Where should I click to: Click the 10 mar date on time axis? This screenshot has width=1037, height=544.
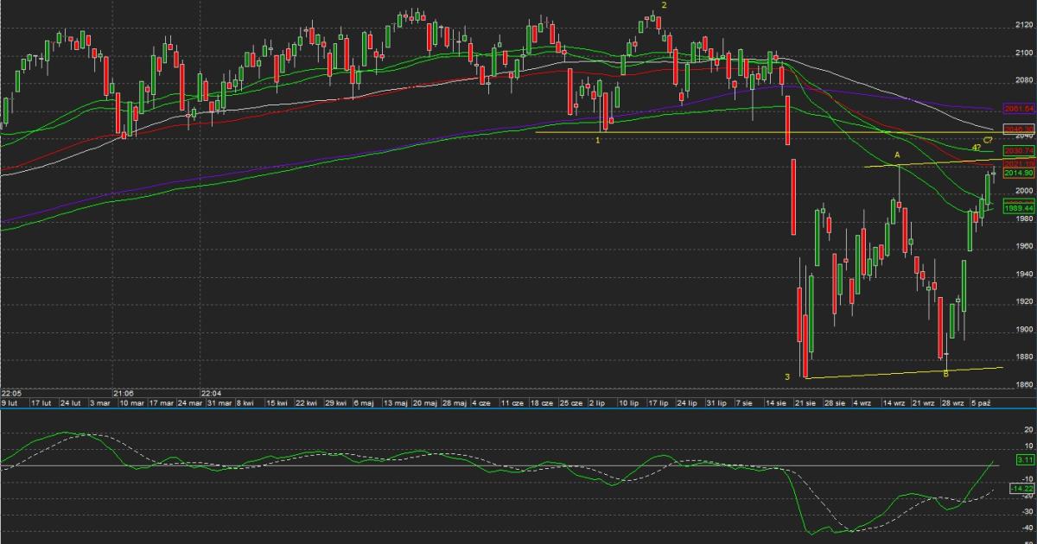[x=130, y=402]
